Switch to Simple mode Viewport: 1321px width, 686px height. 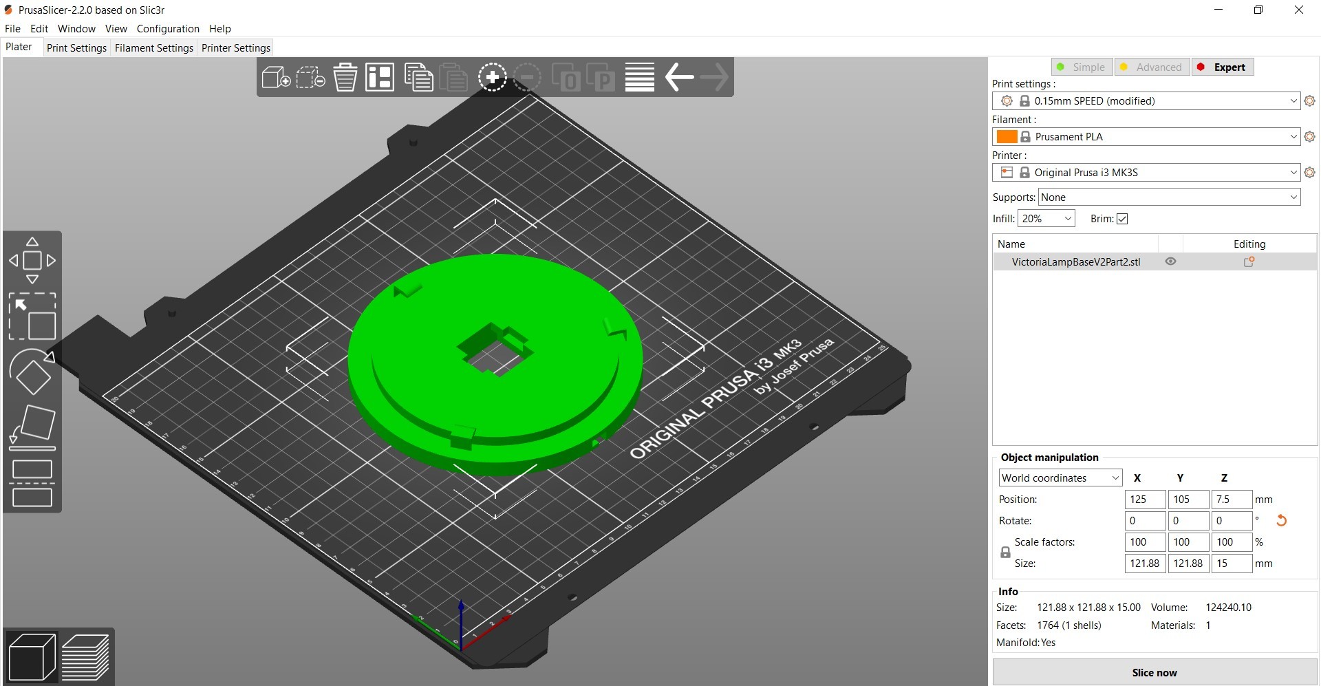[x=1082, y=67]
